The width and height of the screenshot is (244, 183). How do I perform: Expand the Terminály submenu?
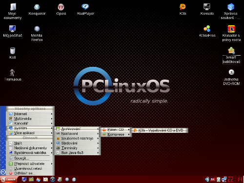tap(78, 148)
